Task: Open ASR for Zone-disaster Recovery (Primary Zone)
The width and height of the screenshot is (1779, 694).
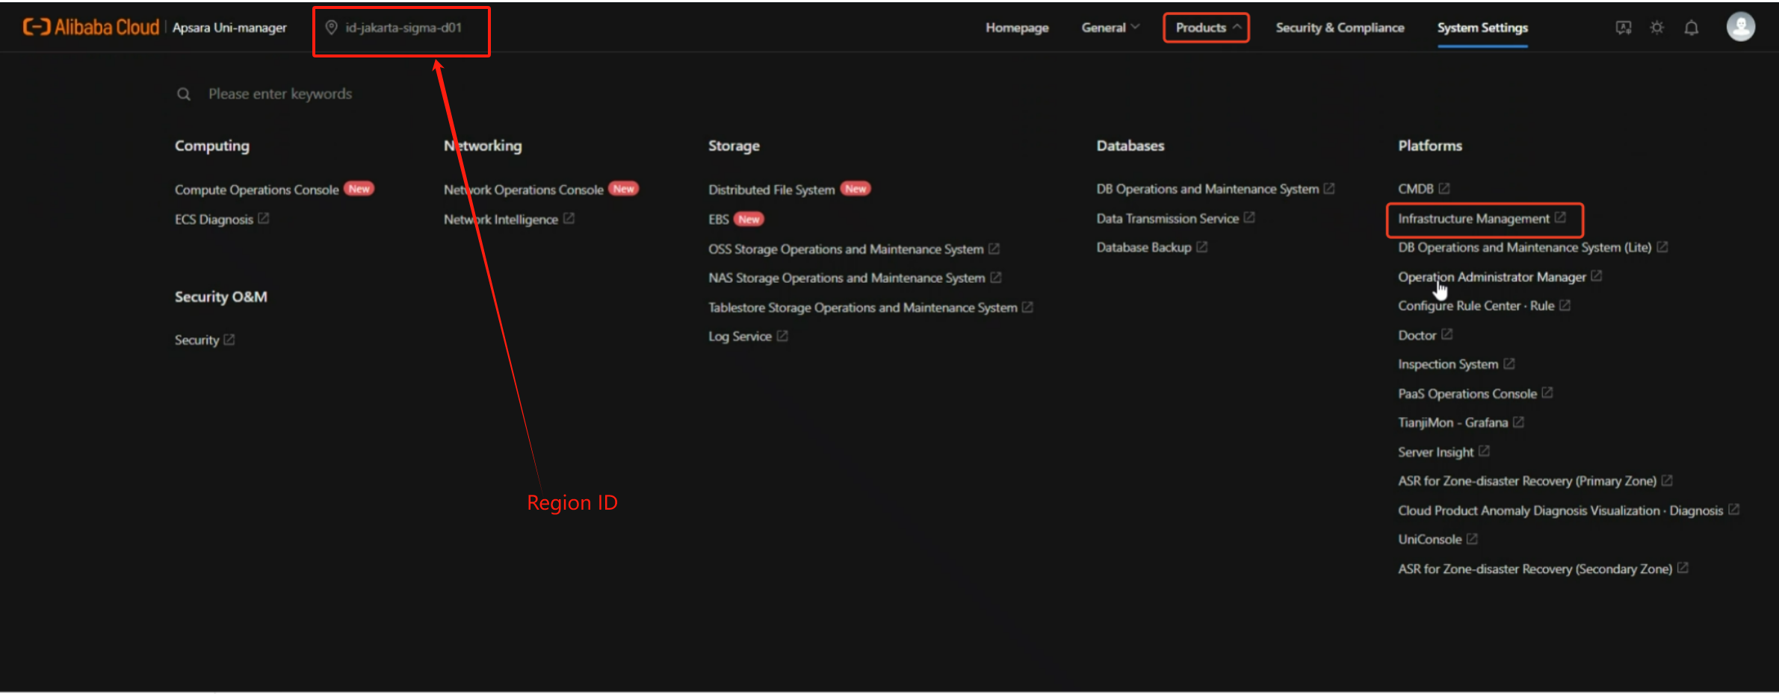Action: [x=1527, y=481]
